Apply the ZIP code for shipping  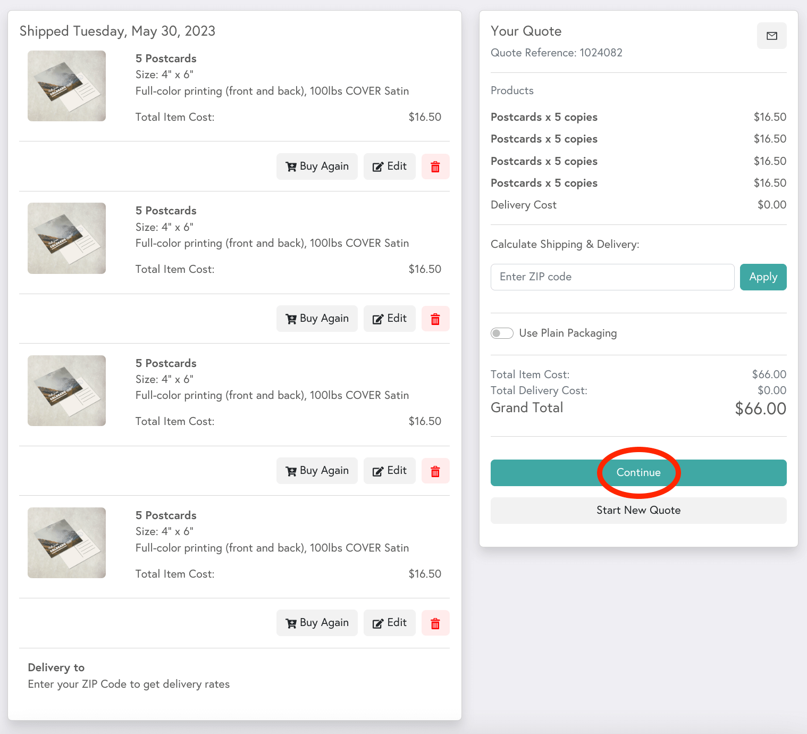click(x=763, y=277)
